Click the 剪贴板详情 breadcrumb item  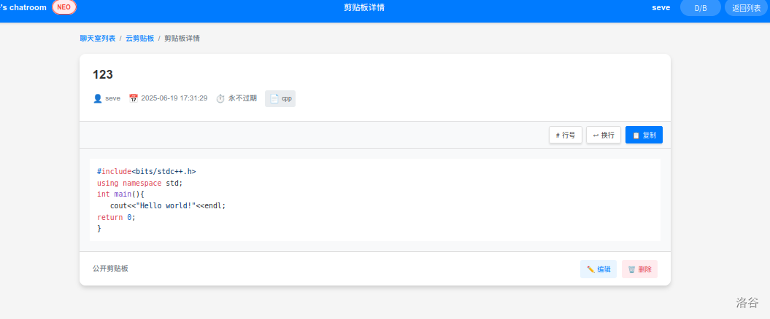point(182,38)
